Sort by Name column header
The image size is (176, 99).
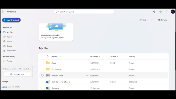click(54, 56)
